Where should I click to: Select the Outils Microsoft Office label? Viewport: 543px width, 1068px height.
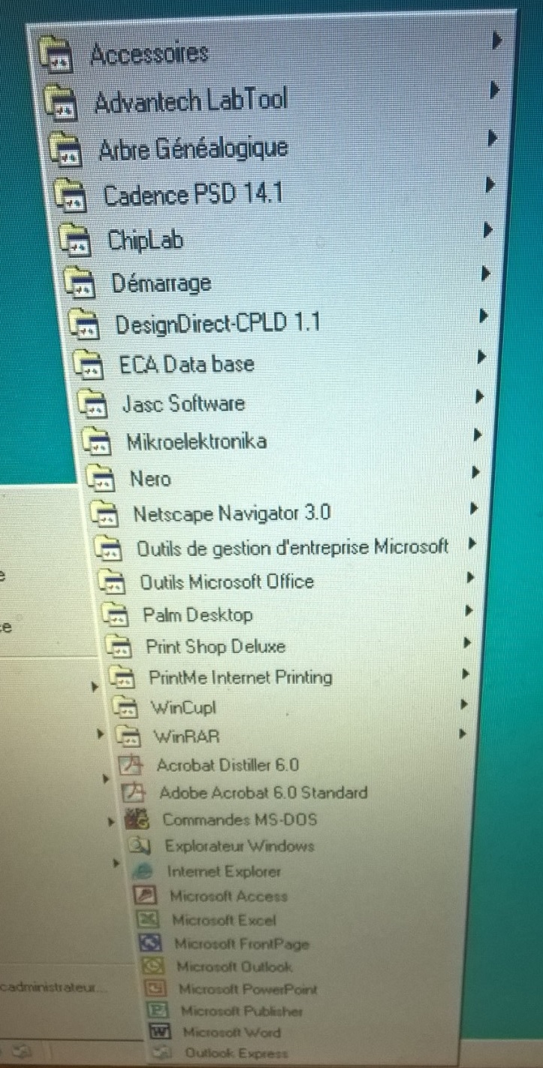(x=227, y=582)
